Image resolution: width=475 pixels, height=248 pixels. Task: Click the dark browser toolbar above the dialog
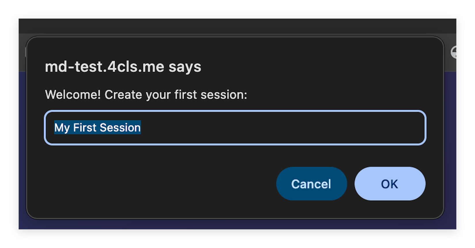tap(230, 26)
